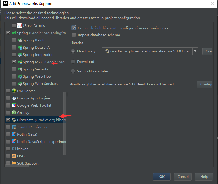This screenshot has width=218, height=184.
Task: Check the Groovy checkbox
Action: [x=8, y=112]
